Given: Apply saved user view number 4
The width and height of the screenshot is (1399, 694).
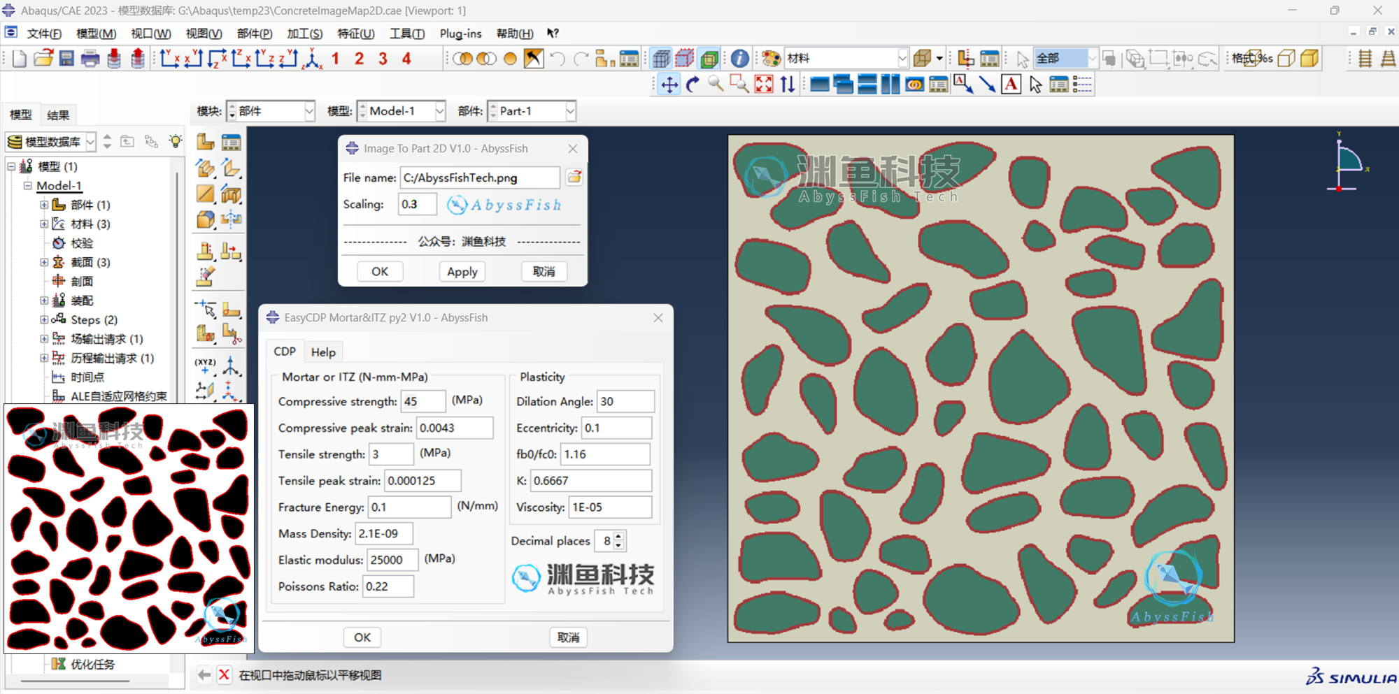Looking at the screenshot, I should coord(406,59).
